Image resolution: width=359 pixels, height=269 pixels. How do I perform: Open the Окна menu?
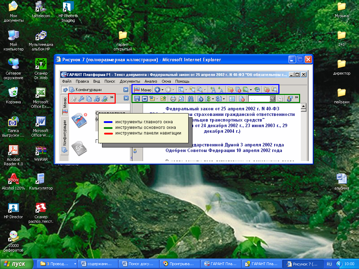166,81
